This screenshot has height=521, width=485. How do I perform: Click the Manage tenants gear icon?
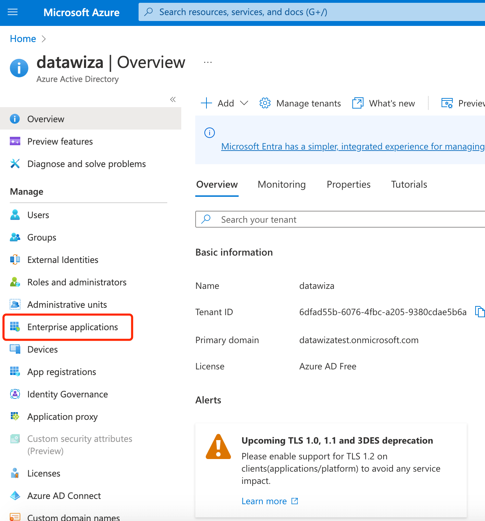click(265, 103)
